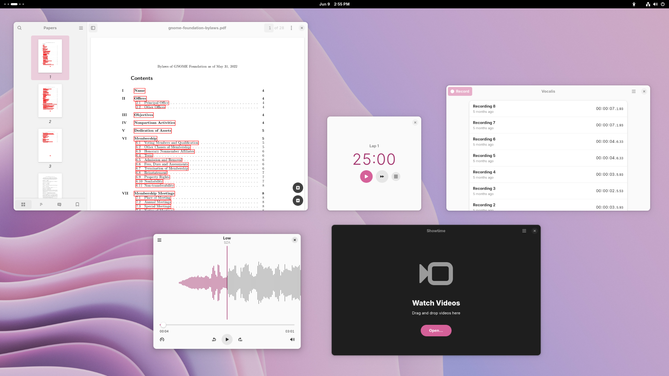Switch sidebar to bookmarks tab

77,204
